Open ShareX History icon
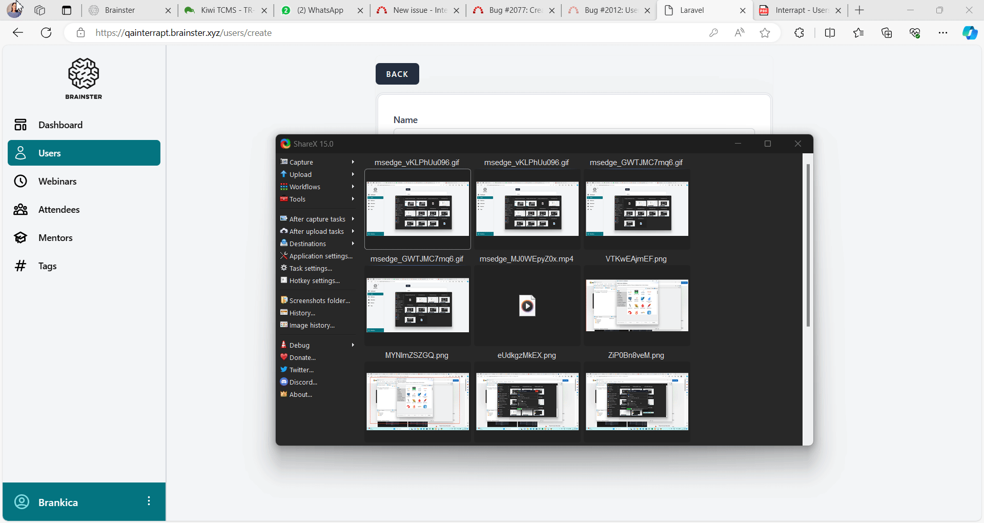Viewport: 984px width, 523px height. coord(284,312)
